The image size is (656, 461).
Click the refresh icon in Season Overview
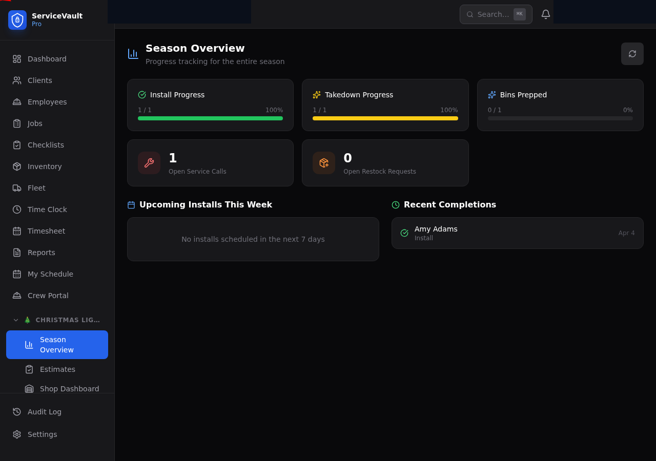point(632,54)
